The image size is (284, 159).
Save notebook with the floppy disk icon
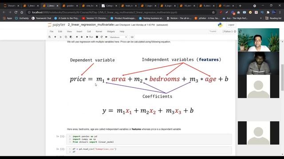(49, 37)
